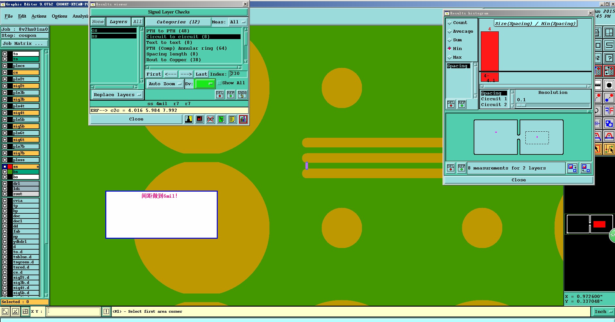Image resolution: width=615 pixels, height=322 pixels.
Task: Click the S-shaped serpentine tool icon
Action: coord(609,45)
